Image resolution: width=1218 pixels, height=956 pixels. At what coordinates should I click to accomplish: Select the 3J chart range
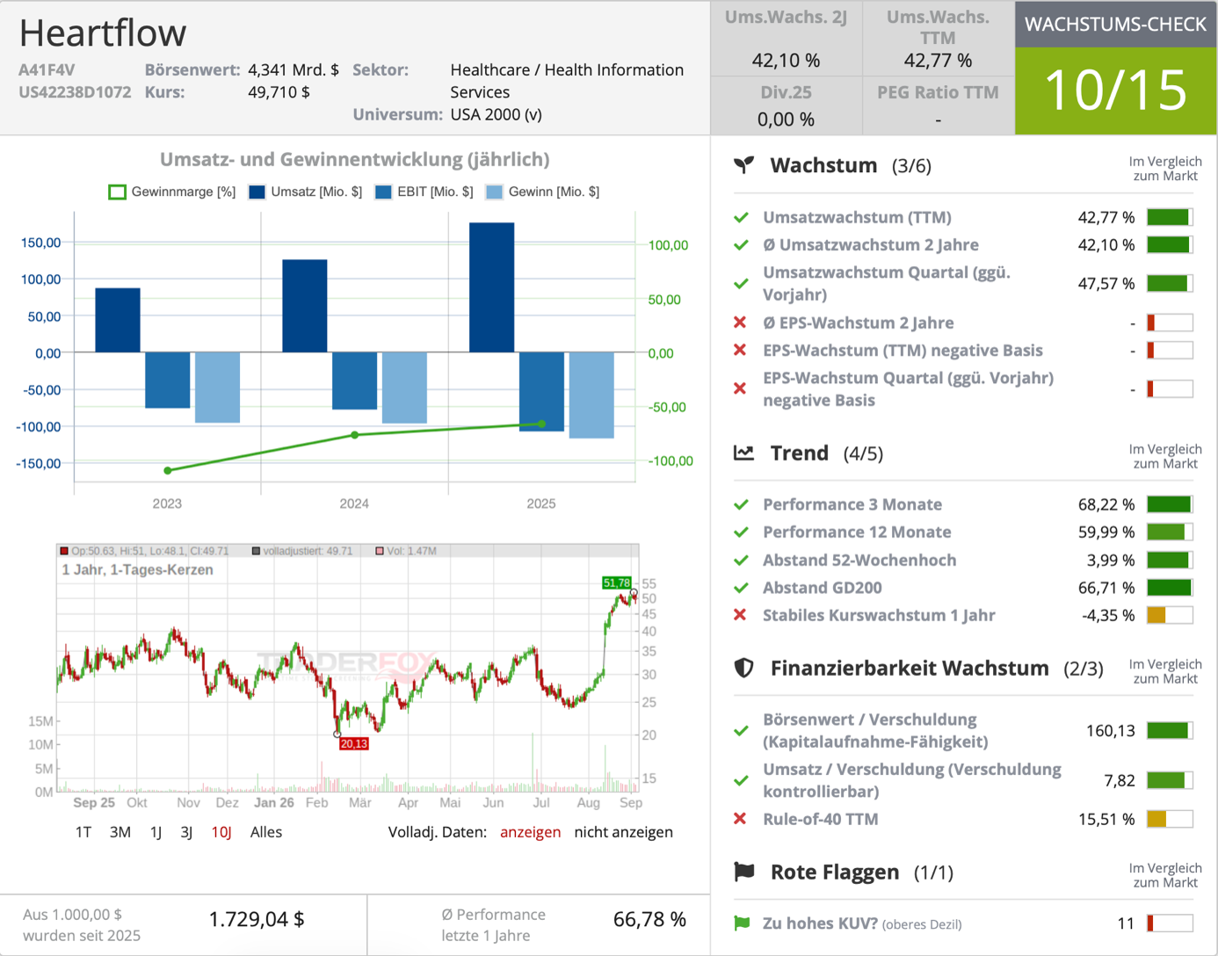186,832
